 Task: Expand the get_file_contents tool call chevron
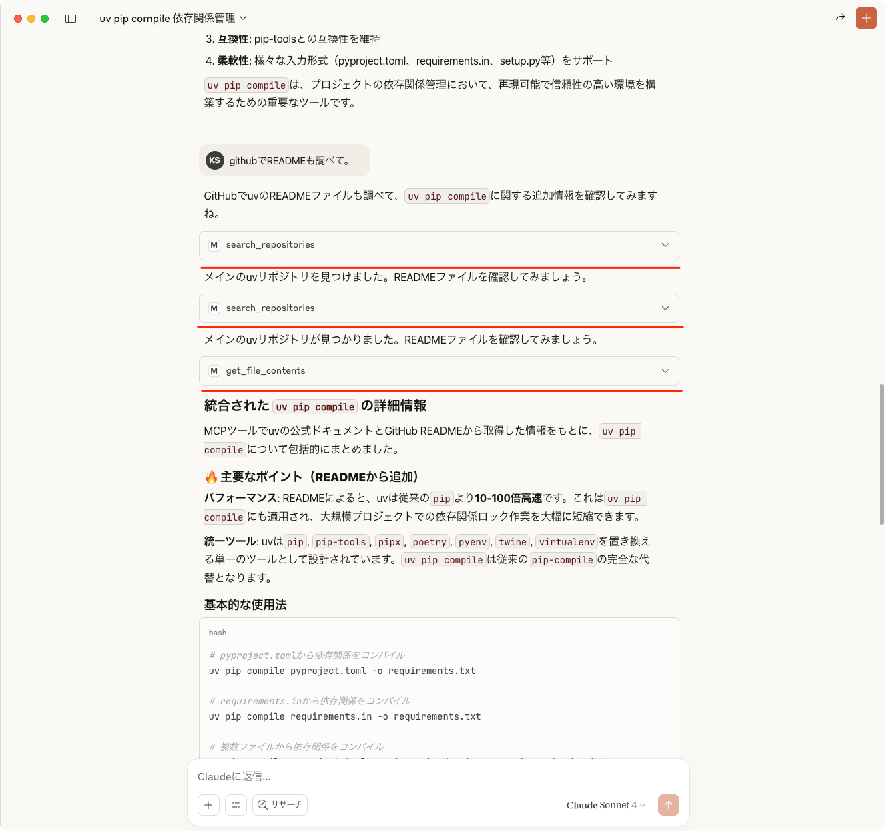[x=665, y=371]
